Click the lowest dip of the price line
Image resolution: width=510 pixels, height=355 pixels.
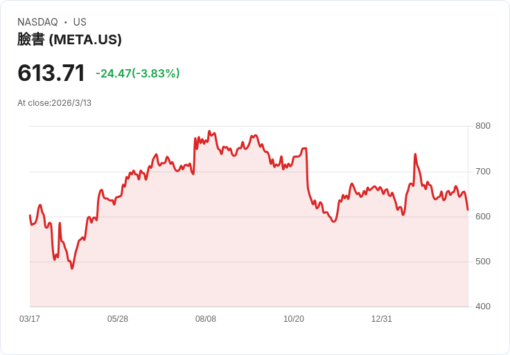click(x=72, y=268)
